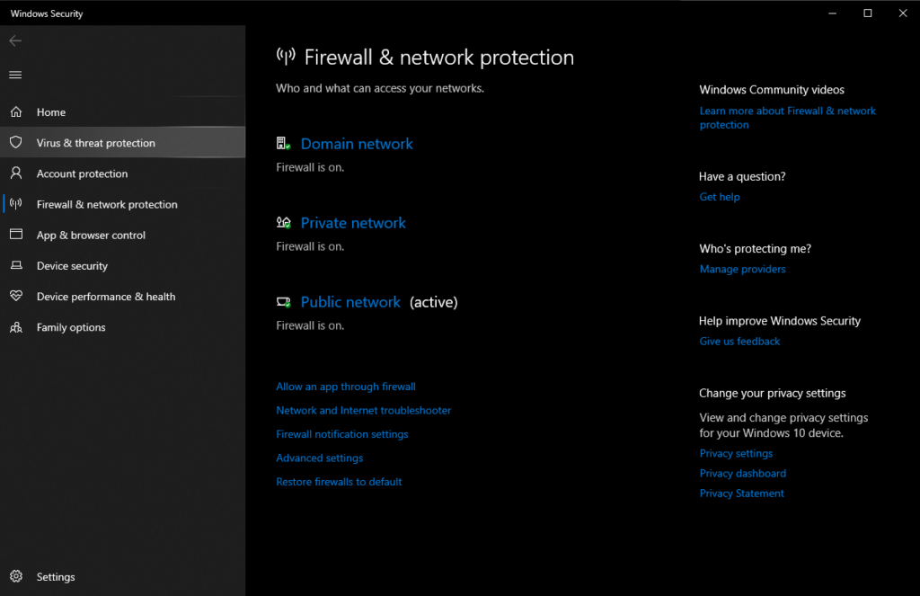Click the Public network '(active)' label

(x=434, y=302)
